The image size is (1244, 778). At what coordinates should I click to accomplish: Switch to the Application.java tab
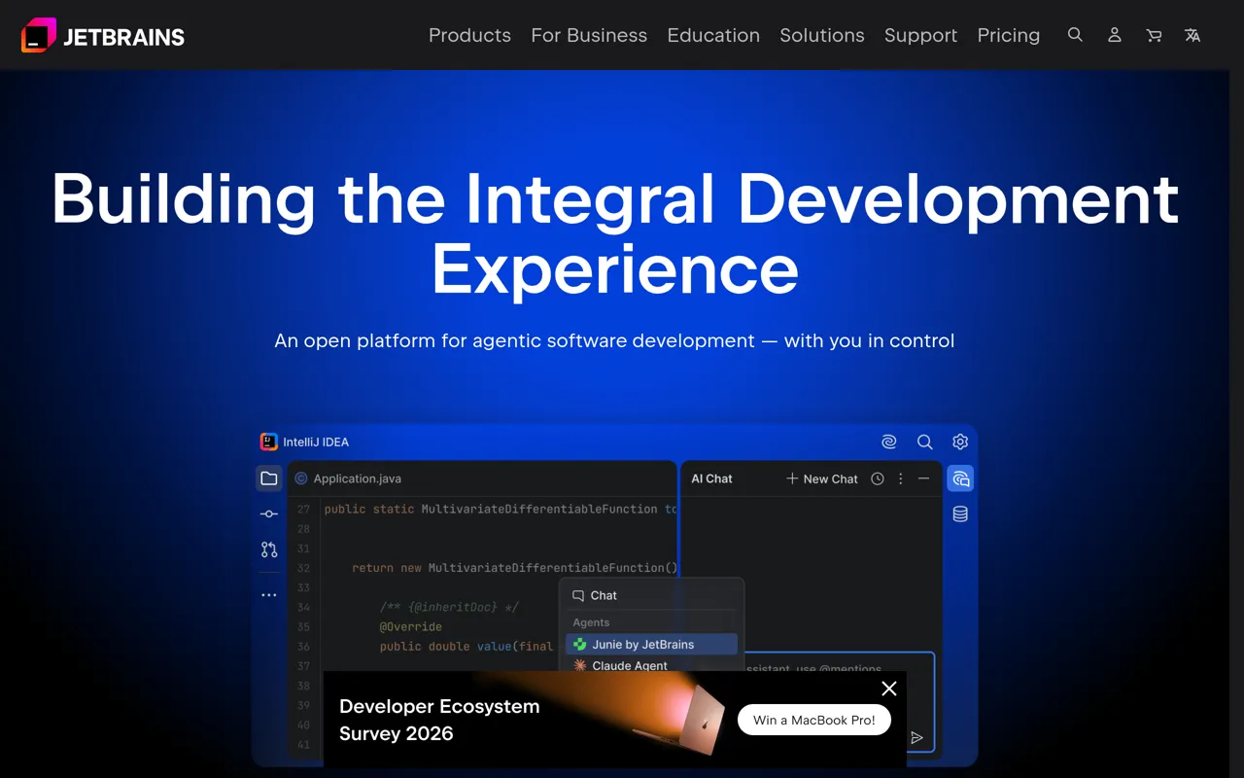click(x=348, y=478)
